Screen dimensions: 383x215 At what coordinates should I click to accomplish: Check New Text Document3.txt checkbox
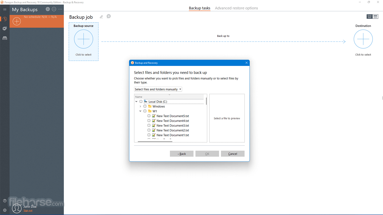(149, 125)
